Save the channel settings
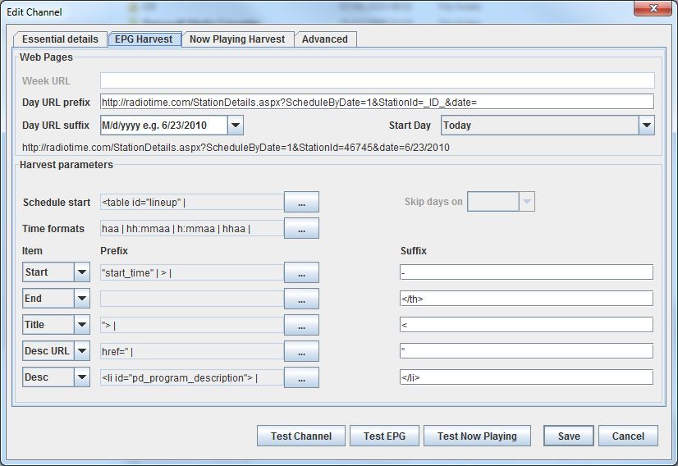This screenshot has height=466, width=678. coord(569,436)
